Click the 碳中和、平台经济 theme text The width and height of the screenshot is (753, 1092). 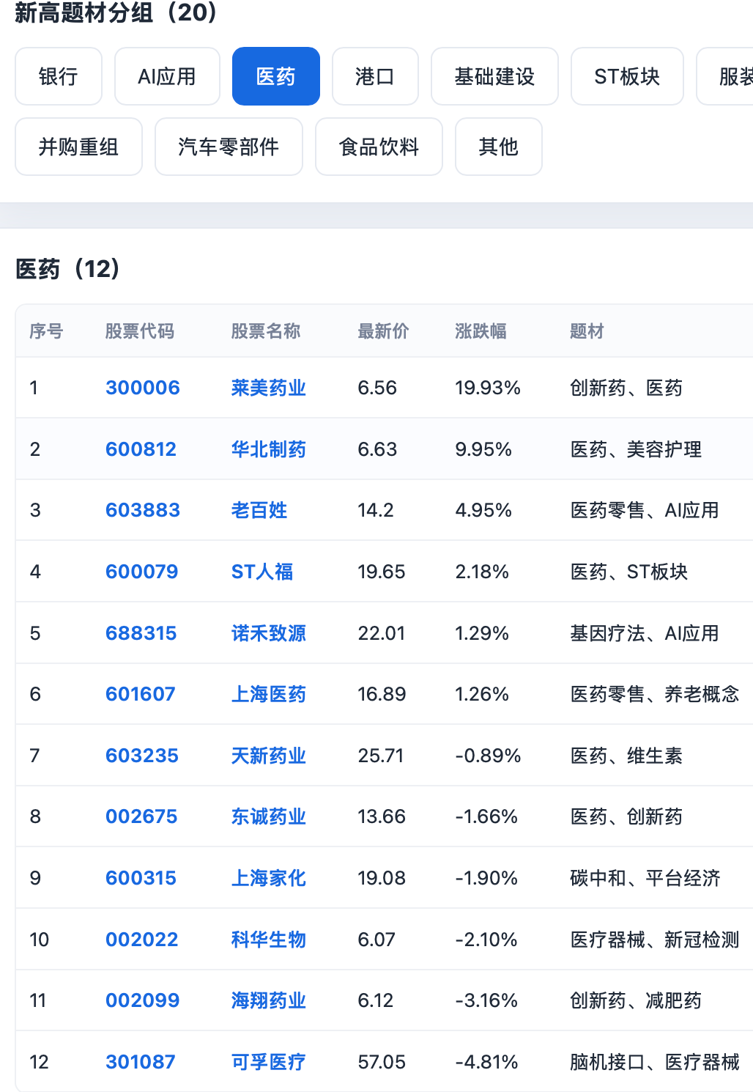tap(645, 878)
